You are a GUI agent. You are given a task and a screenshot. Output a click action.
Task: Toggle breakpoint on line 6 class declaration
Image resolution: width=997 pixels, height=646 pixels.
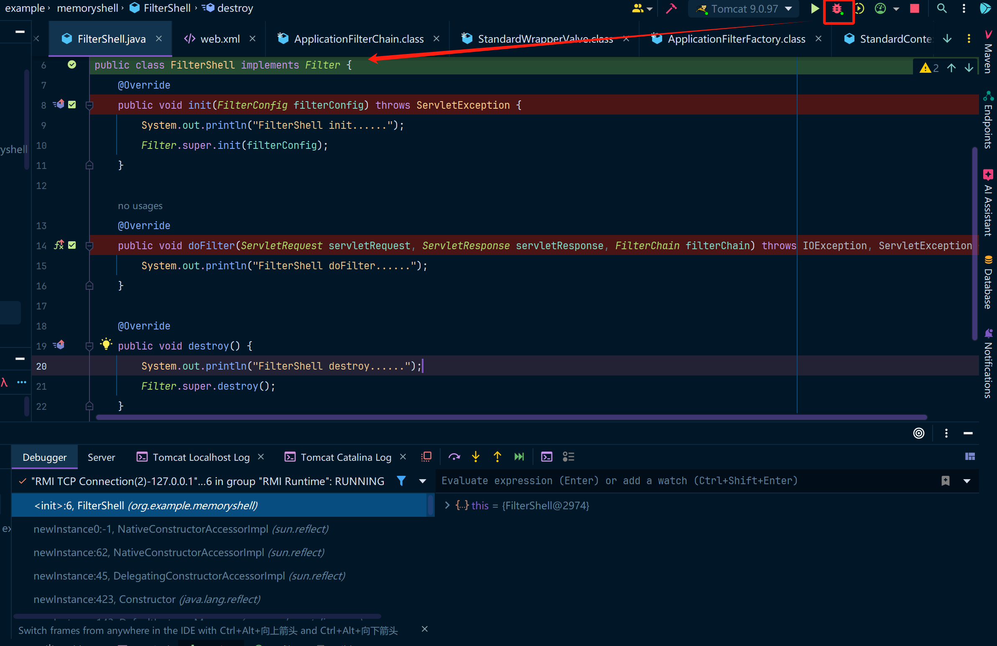pos(72,64)
